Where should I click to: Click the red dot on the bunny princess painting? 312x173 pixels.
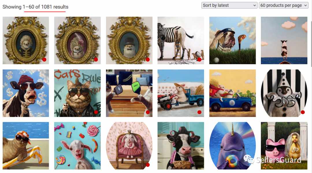[x=148, y=165]
